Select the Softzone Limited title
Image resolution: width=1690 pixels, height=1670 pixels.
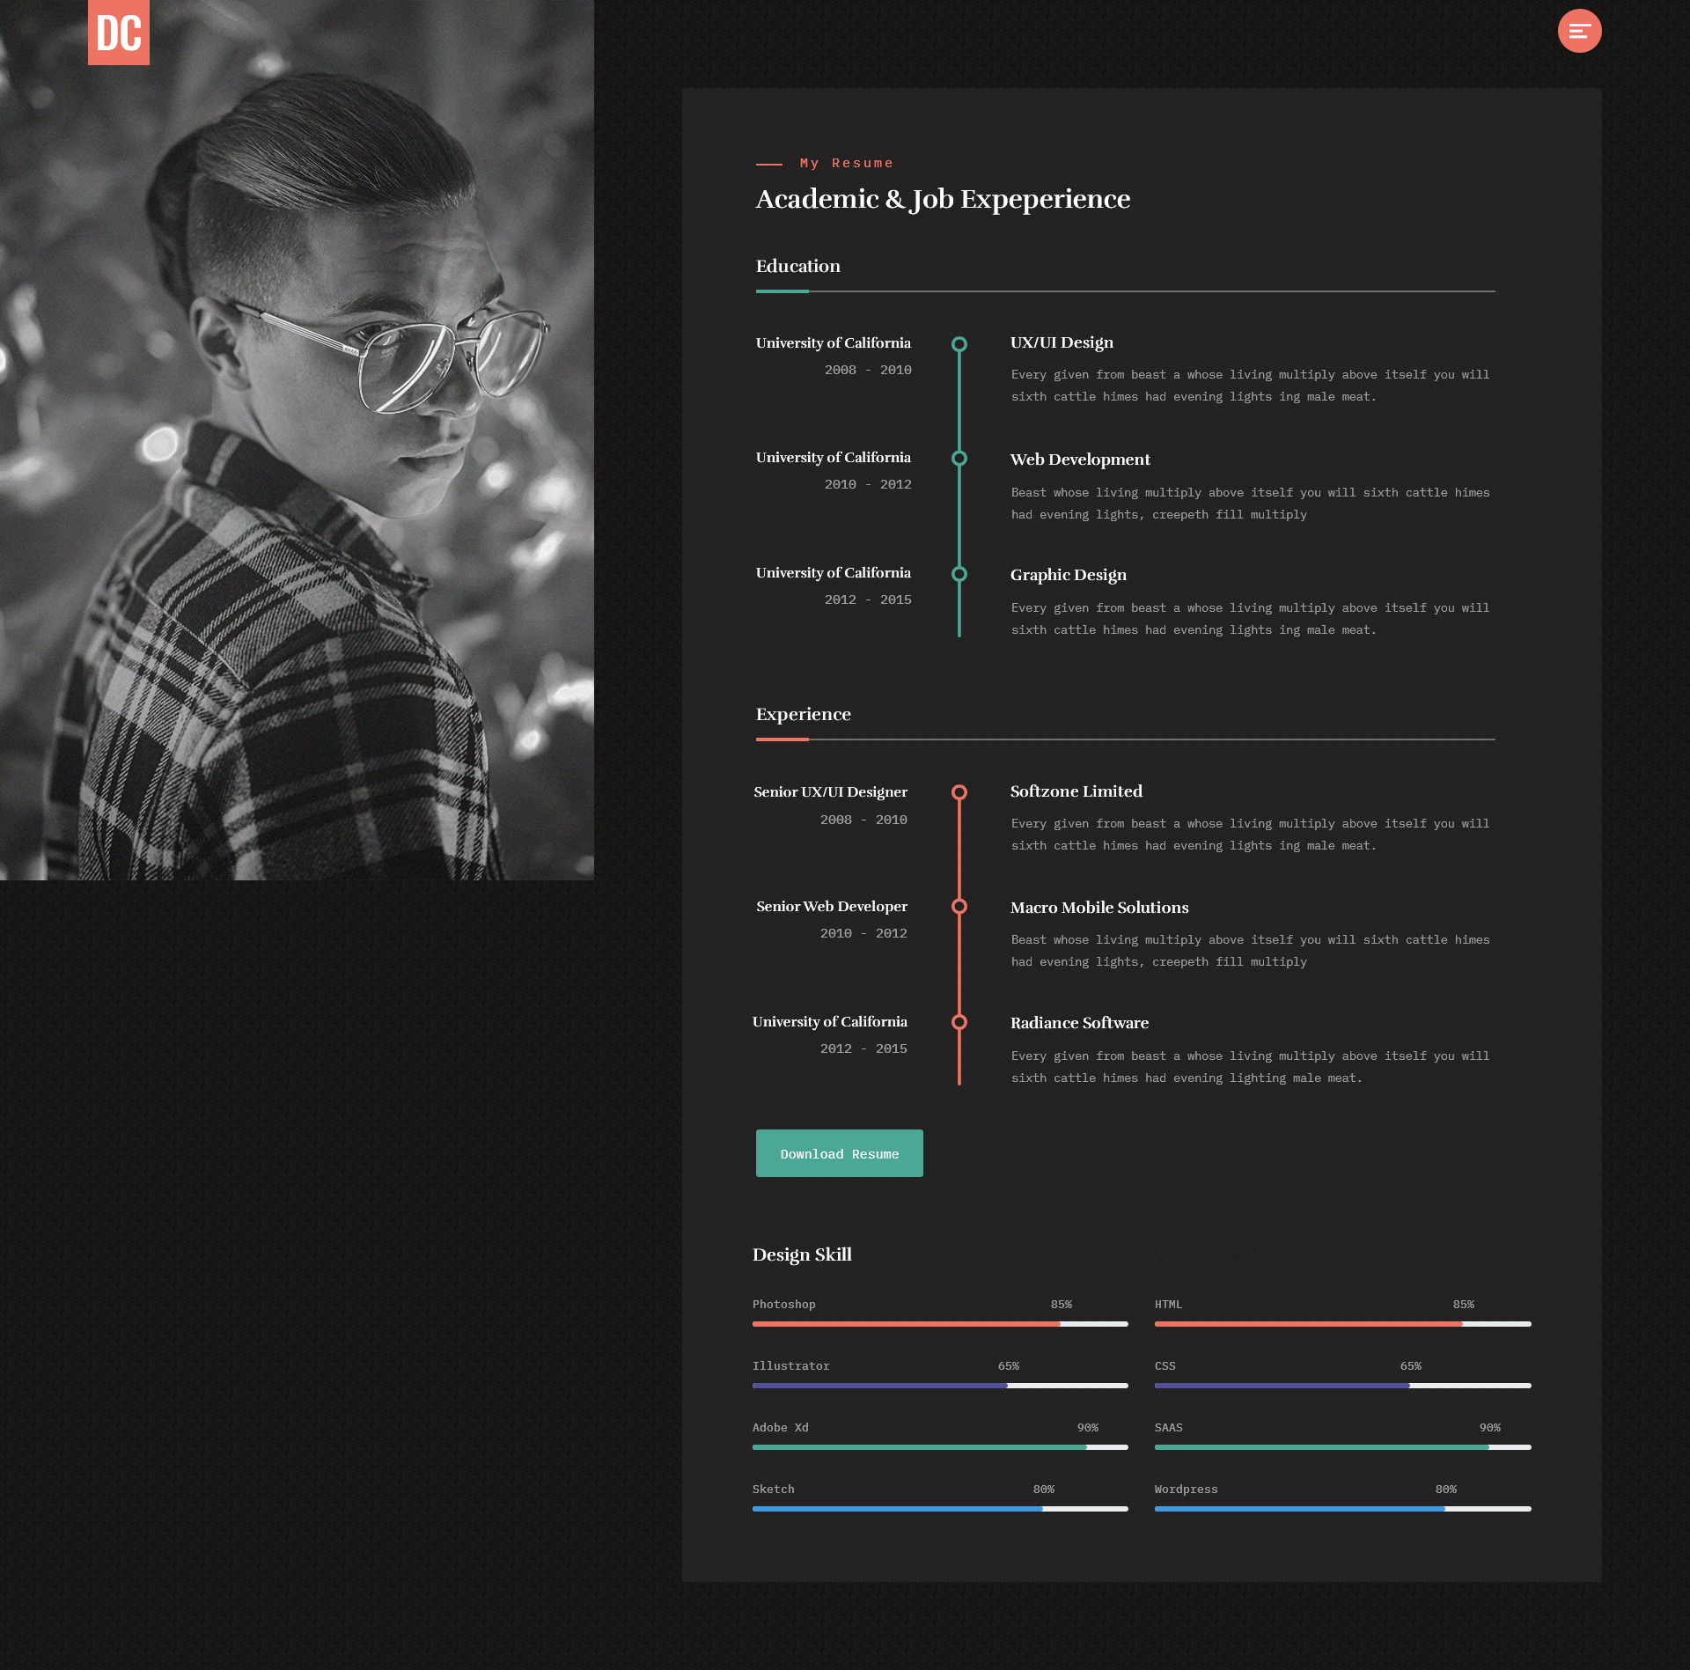tap(1076, 791)
